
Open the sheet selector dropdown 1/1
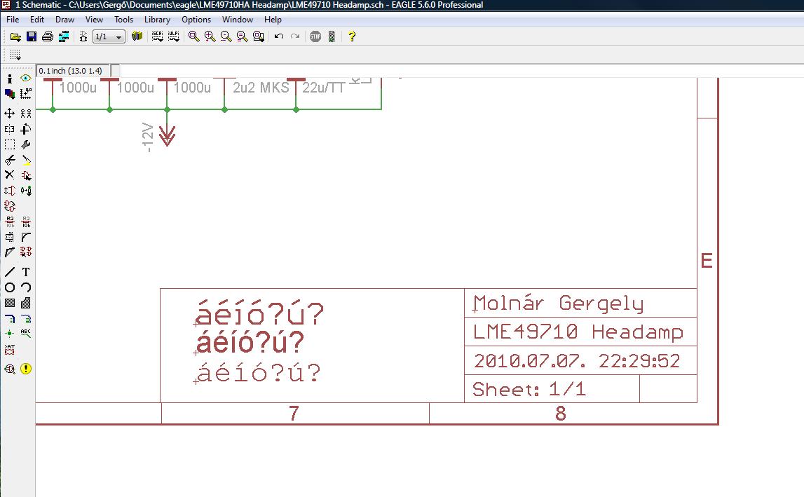click(109, 36)
